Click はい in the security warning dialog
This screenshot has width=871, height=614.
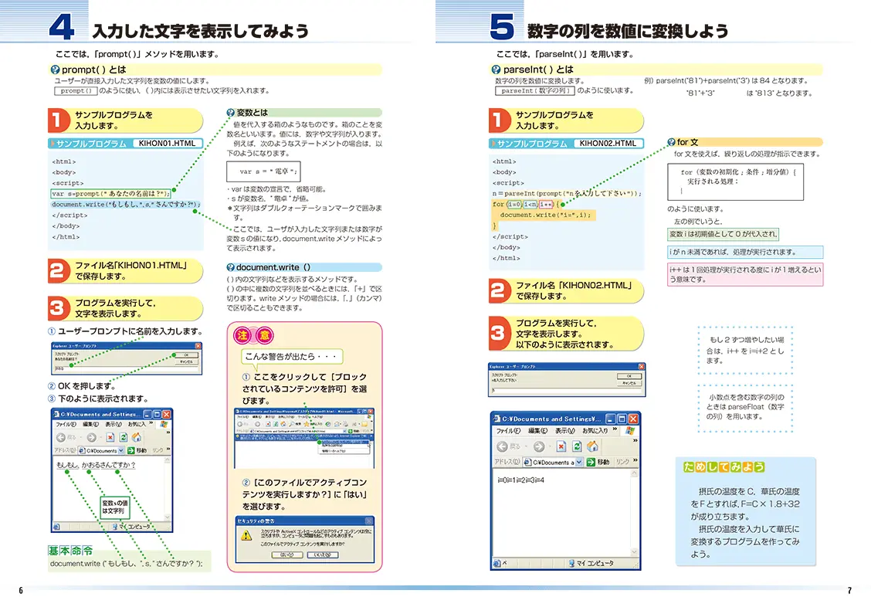point(286,555)
